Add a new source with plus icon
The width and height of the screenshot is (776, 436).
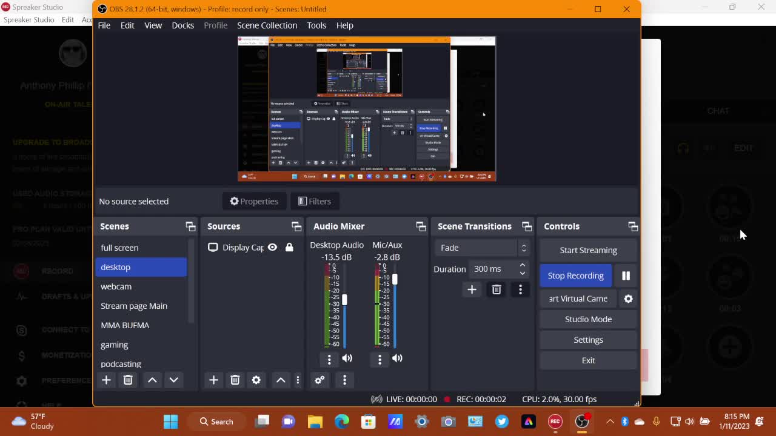tap(213, 380)
